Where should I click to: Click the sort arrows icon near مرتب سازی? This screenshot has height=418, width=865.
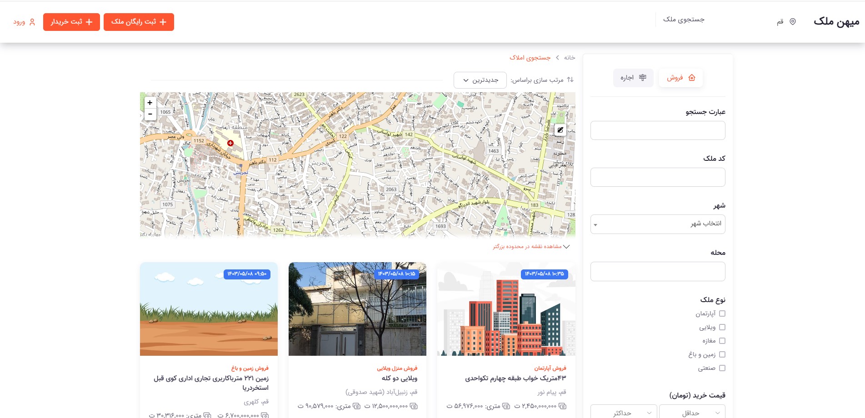coord(570,80)
